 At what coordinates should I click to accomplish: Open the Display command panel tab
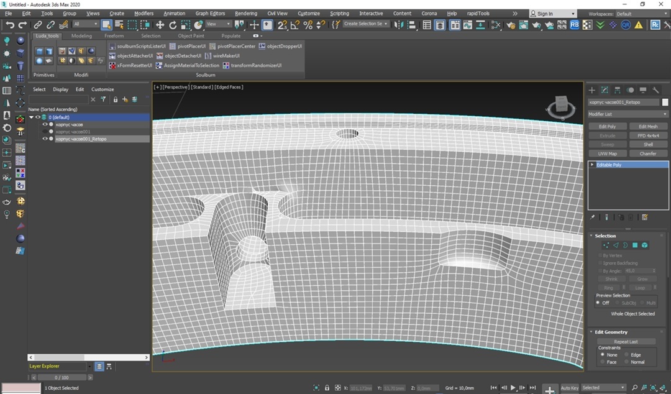click(x=643, y=90)
